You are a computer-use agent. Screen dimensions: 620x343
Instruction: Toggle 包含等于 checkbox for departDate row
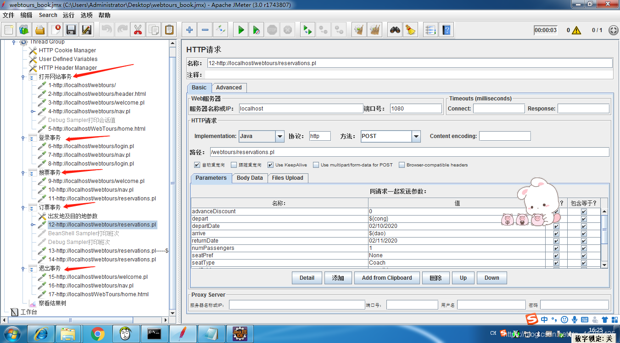[x=584, y=227]
